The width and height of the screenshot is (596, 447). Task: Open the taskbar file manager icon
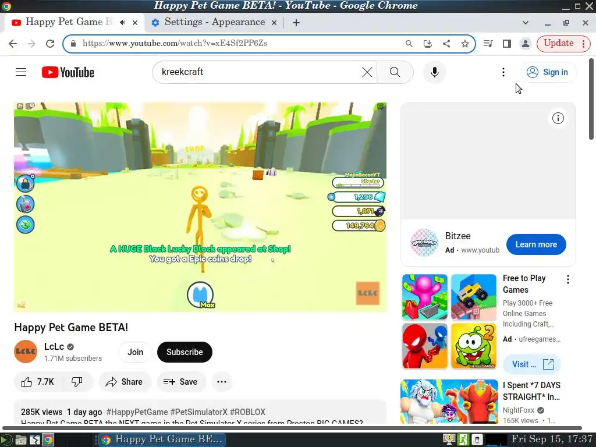click(x=20, y=440)
